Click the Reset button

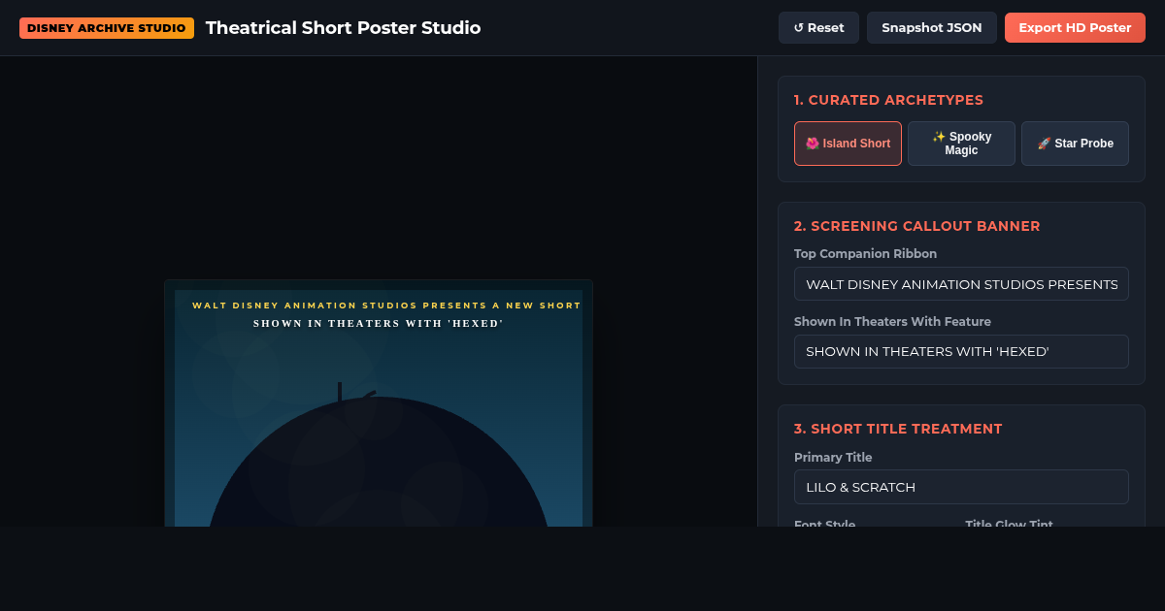(x=818, y=28)
